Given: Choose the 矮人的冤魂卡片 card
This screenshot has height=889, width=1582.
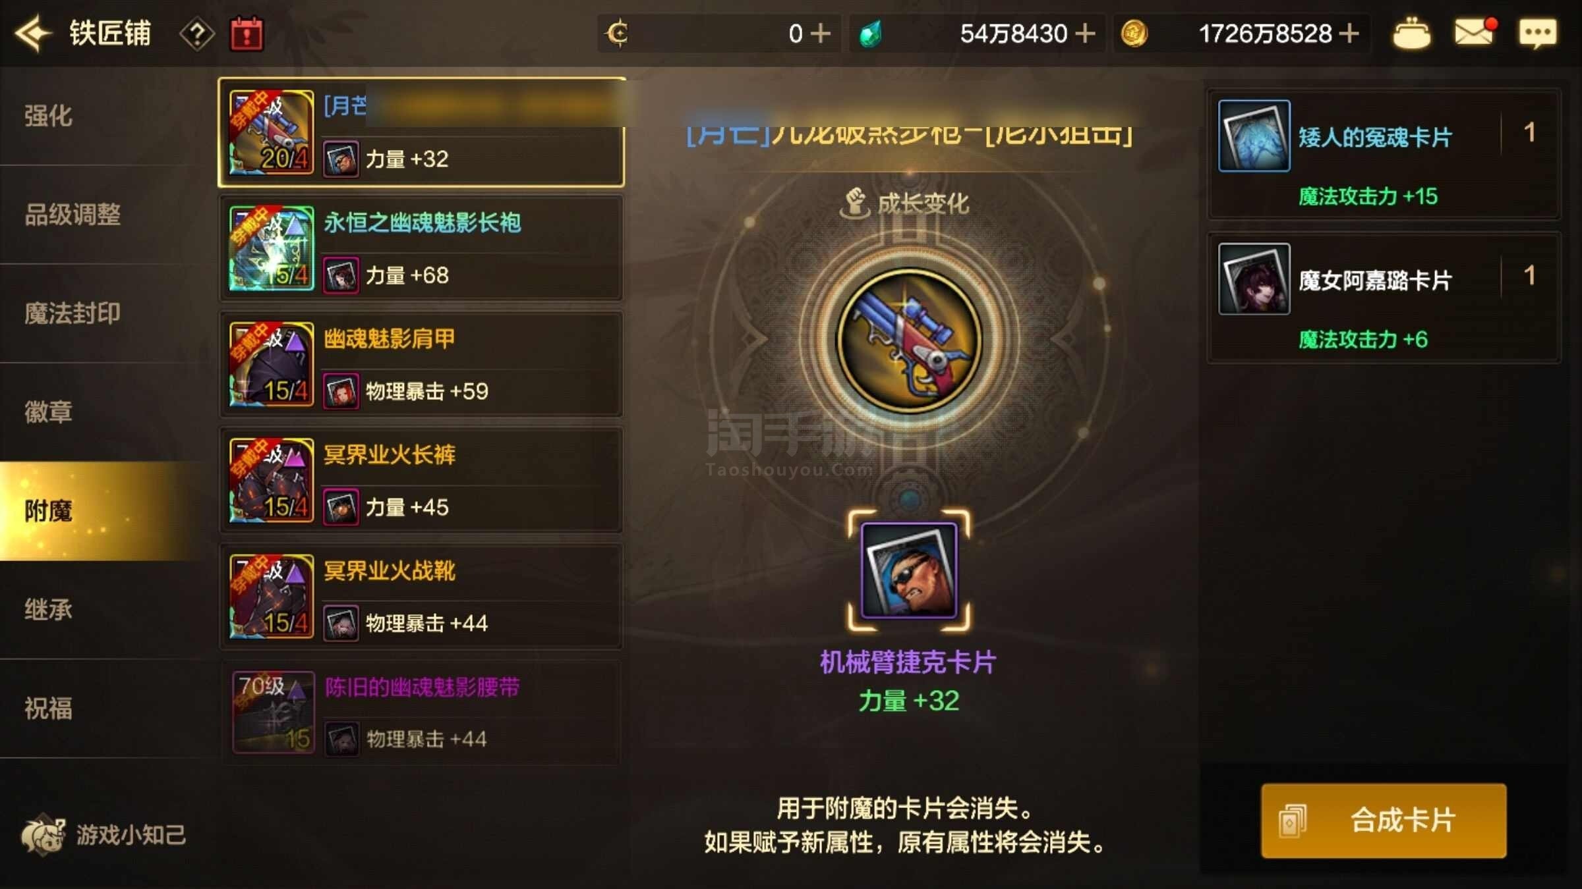Looking at the screenshot, I should tap(1384, 154).
